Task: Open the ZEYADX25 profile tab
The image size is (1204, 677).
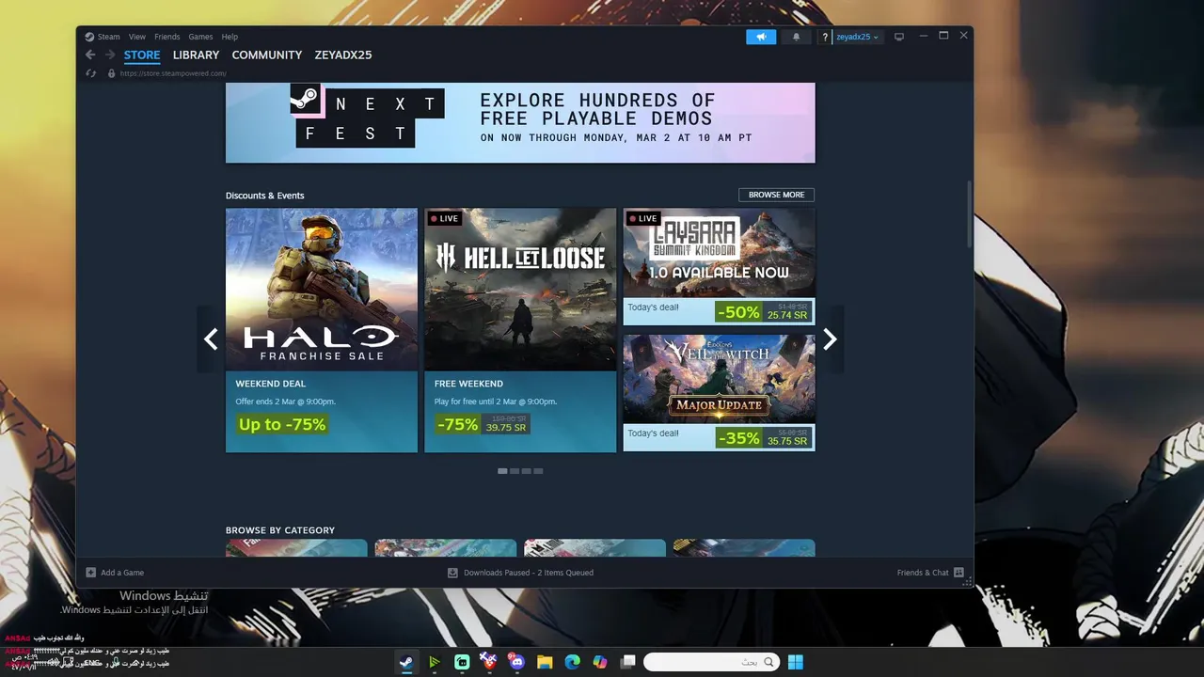Action: (x=343, y=55)
